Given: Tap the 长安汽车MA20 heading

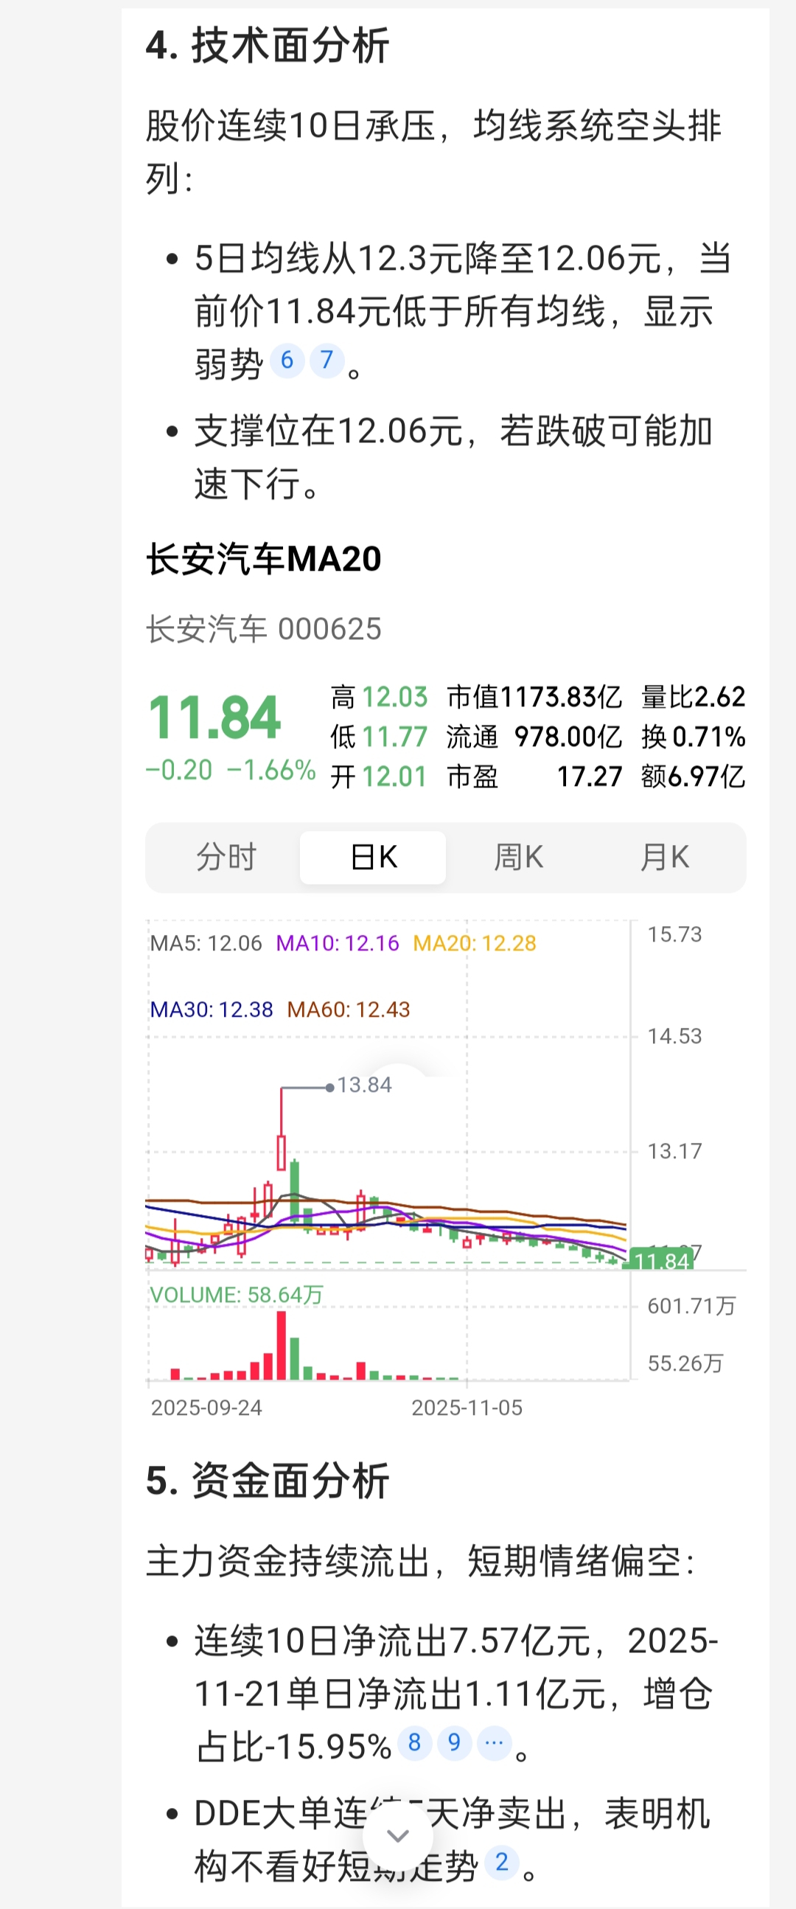Looking at the screenshot, I should point(264,559).
